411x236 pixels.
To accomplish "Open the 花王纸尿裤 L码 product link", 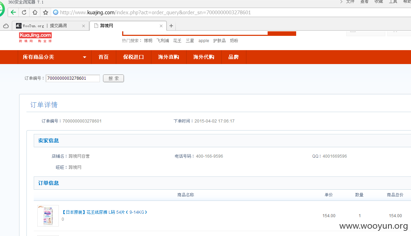I will coord(105,212).
